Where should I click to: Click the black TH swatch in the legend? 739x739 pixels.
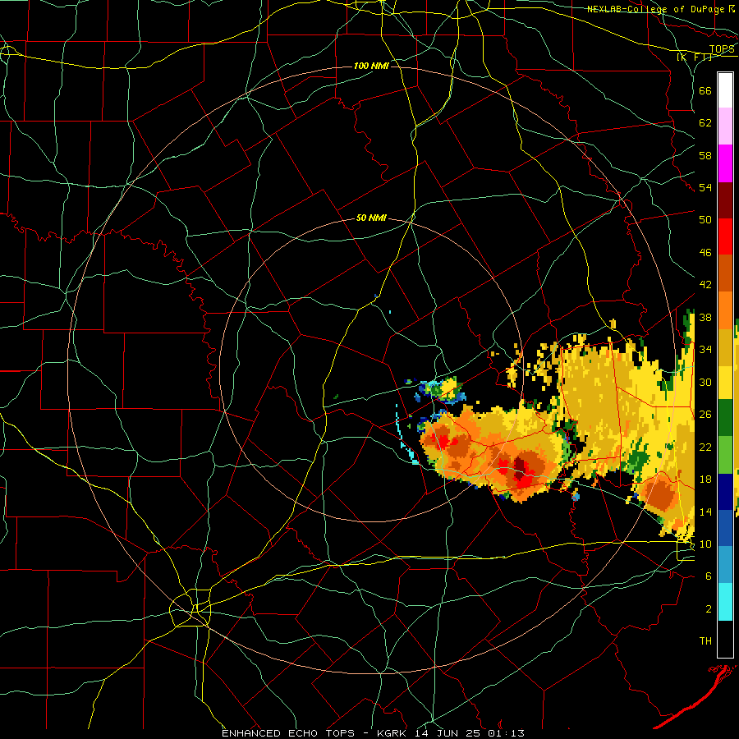point(725,638)
